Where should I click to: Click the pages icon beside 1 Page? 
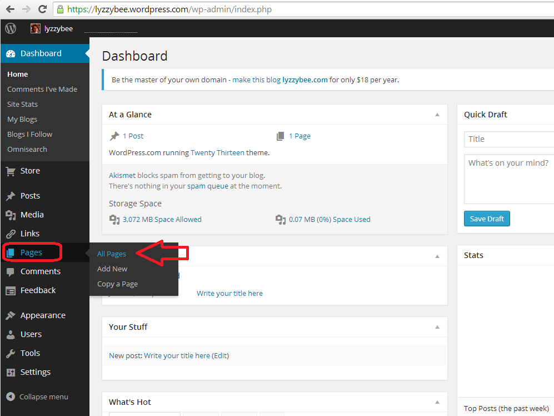tap(280, 136)
